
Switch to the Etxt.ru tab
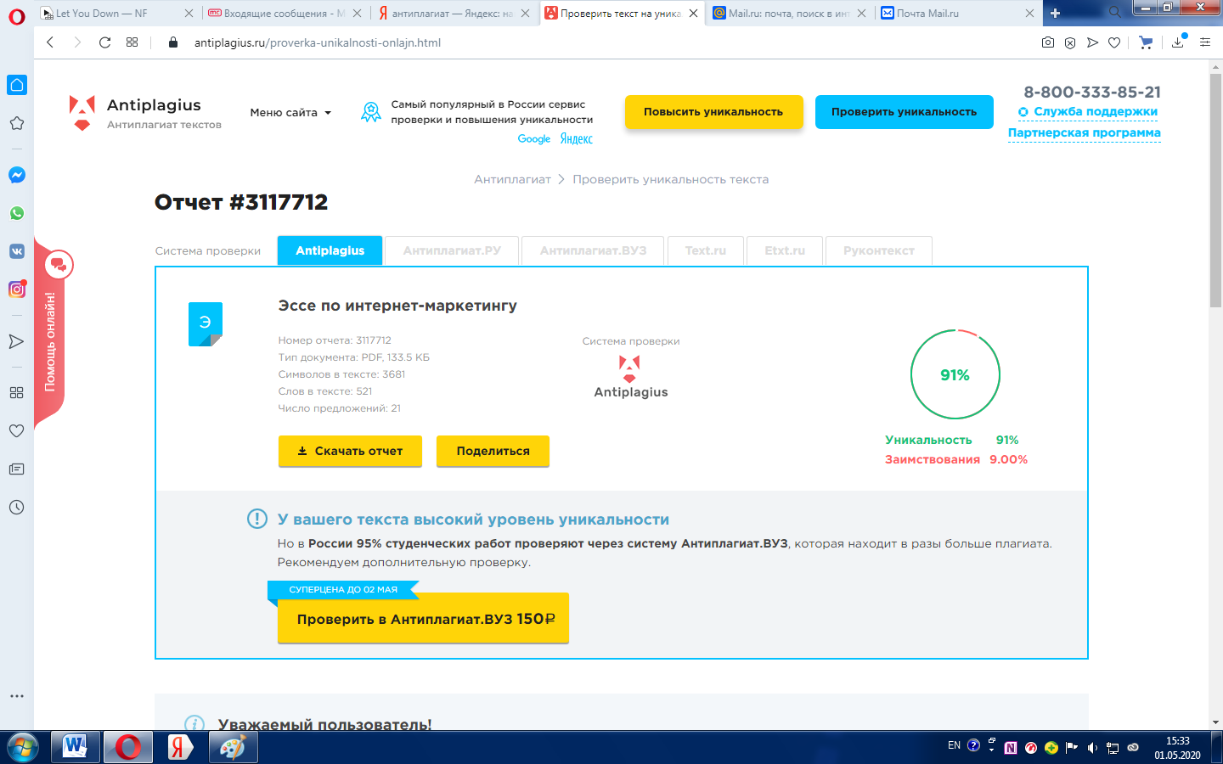785,250
